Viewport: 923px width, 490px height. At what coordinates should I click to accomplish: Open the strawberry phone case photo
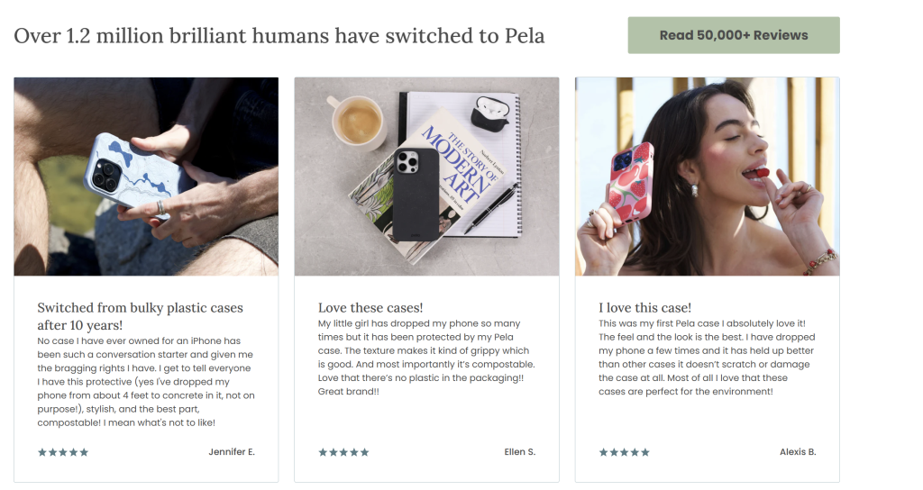coord(707,176)
